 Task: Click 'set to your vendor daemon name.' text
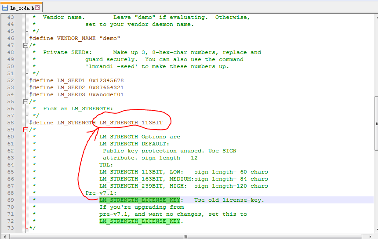[x=140, y=24]
